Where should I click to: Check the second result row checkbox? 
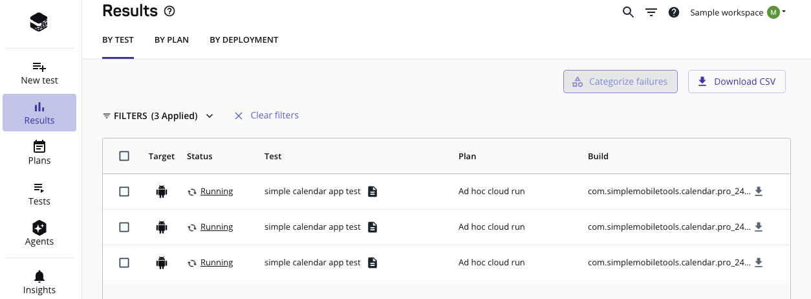[124, 227]
